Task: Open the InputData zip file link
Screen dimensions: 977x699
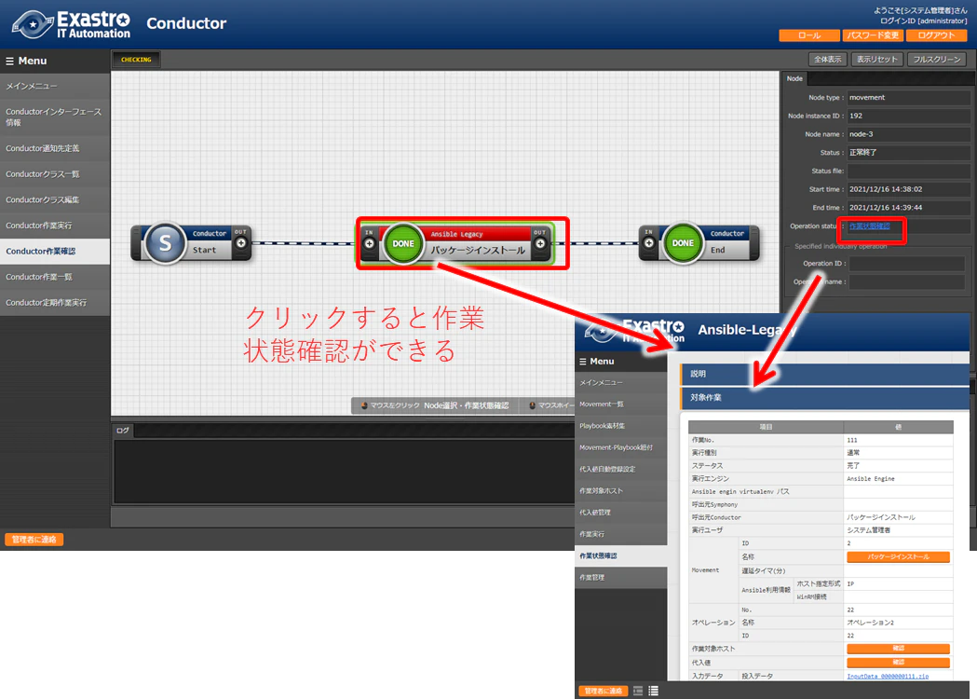Action: point(888,676)
